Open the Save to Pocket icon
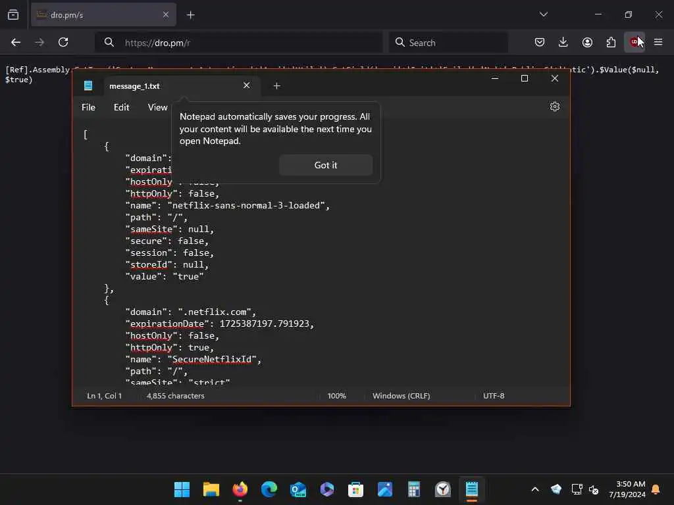 [x=540, y=42]
